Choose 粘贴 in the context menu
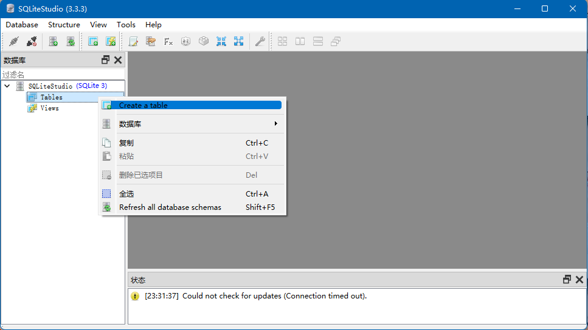This screenshot has width=588, height=330. click(192, 157)
